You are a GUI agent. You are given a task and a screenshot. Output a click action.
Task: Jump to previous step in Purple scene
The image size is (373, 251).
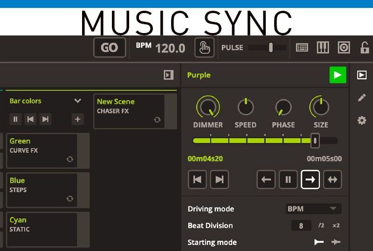(x=197, y=179)
